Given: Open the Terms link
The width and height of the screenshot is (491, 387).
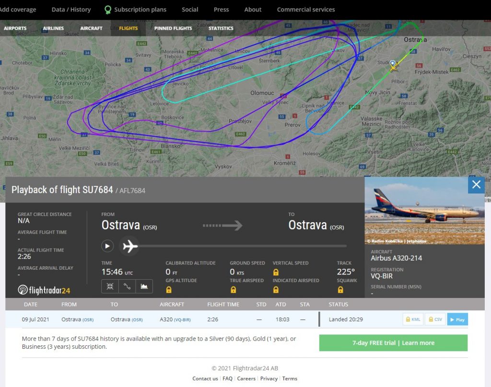Looking at the screenshot, I should (290, 378).
